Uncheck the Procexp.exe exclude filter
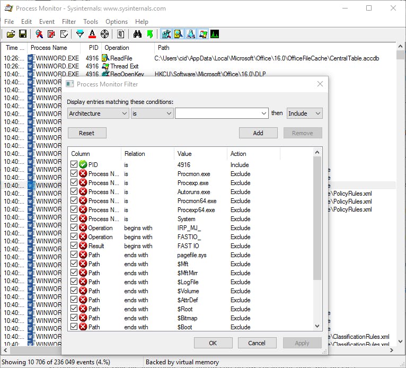406x368 pixels. (74, 182)
